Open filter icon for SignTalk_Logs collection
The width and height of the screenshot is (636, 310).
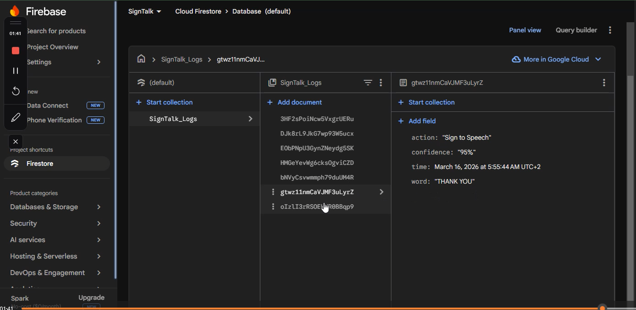[x=368, y=83]
